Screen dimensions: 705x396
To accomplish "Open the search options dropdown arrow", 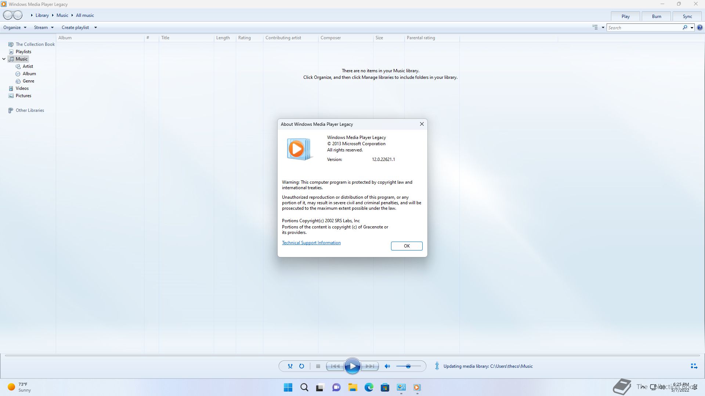I will [x=692, y=27].
